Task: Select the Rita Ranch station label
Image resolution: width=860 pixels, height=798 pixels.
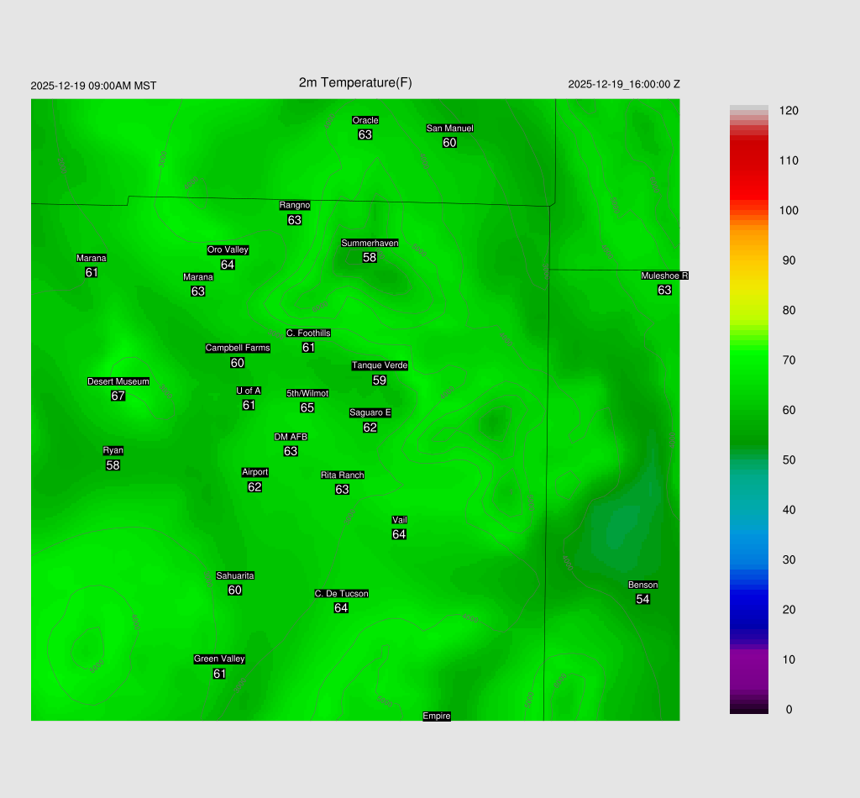Action: (x=342, y=475)
